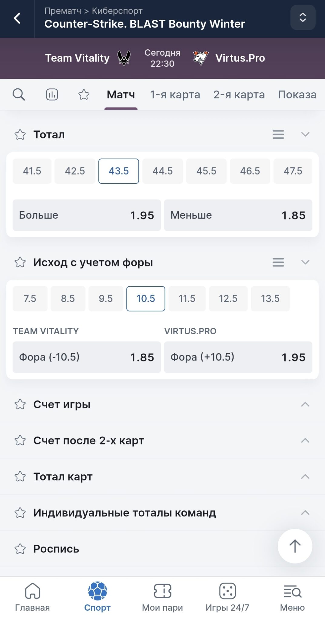The width and height of the screenshot is (325, 620).
Task: Select total line value 45.5
Action: pos(206,171)
